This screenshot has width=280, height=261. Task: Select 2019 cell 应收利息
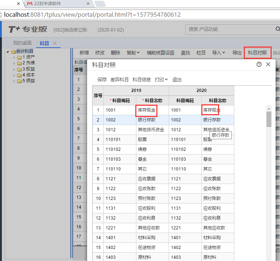click(x=152, y=218)
